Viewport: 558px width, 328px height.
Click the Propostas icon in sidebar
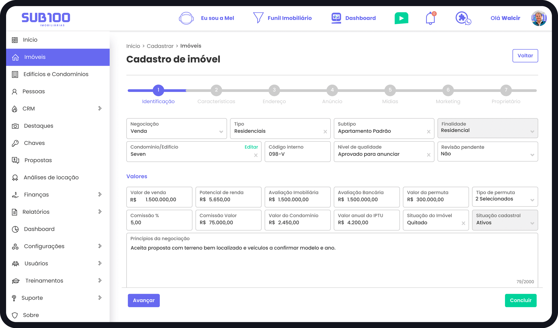(x=15, y=160)
